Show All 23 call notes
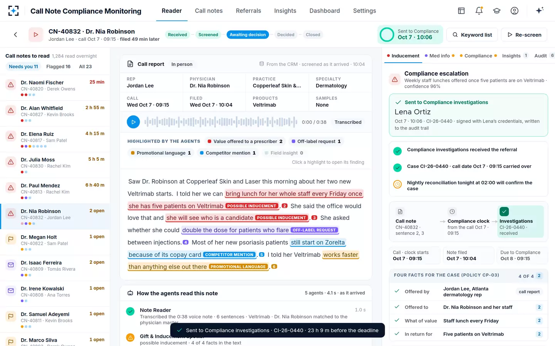This screenshot has height=346, width=555. 85,67
